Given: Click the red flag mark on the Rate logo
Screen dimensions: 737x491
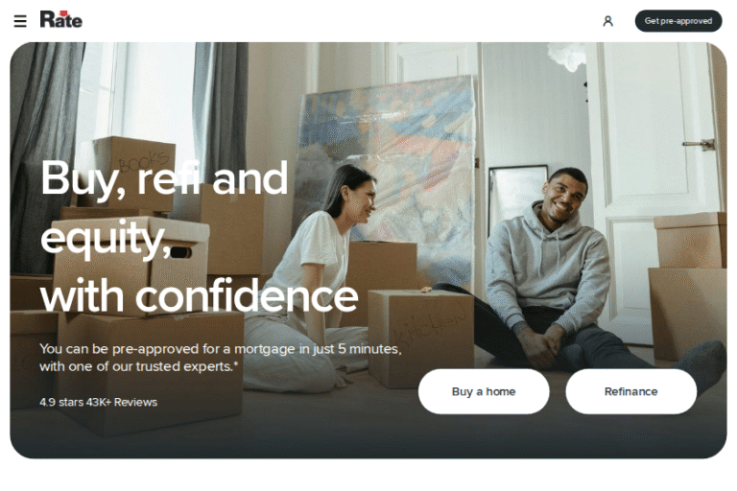Looking at the screenshot, I should pyautogui.click(x=64, y=13).
